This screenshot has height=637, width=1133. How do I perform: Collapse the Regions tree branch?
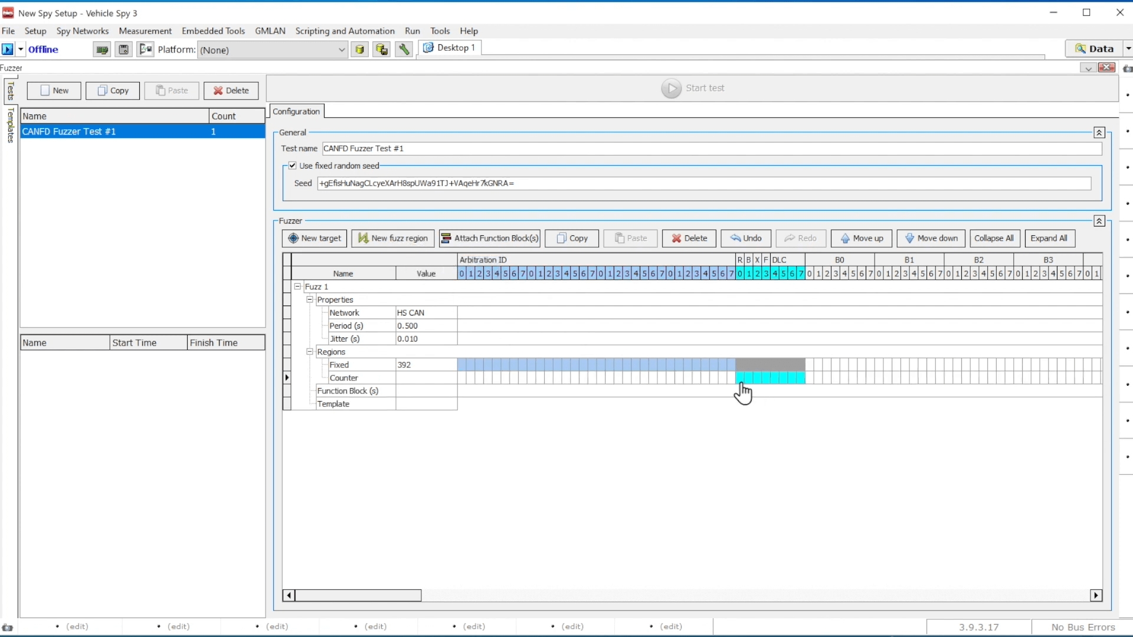pyautogui.click(x=310, y=352)
